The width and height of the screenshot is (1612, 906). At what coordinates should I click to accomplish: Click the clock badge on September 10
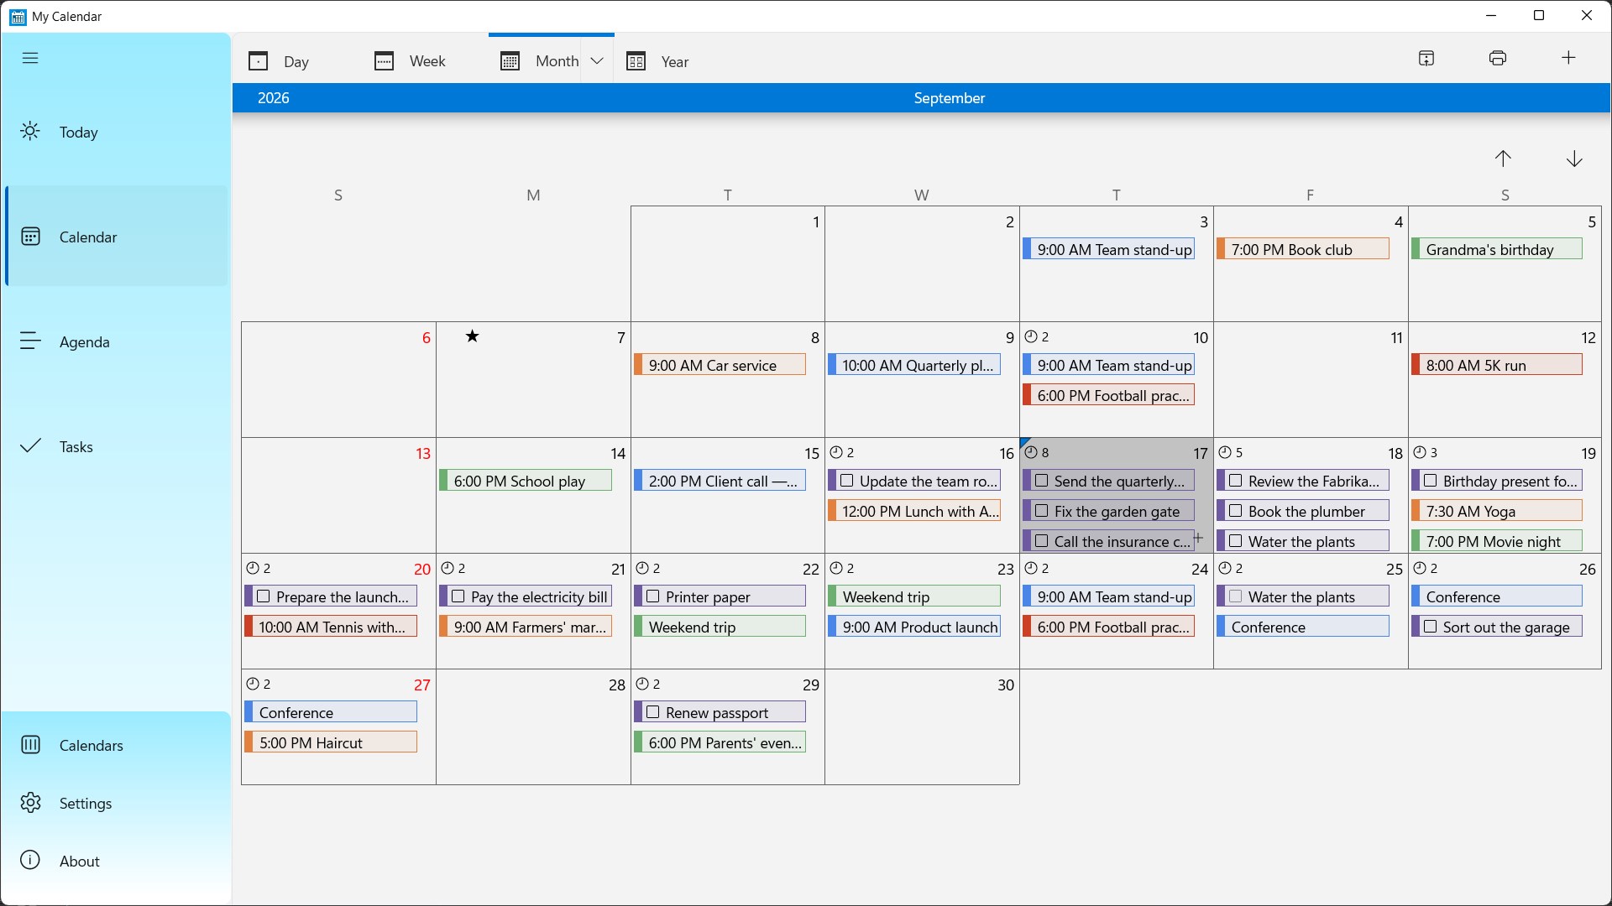point(1038,336)
